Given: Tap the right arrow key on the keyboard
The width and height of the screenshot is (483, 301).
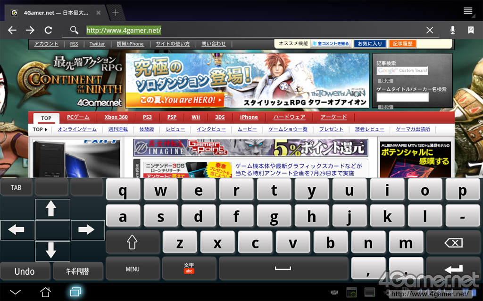Looking at the screenshot, I should [x=88, y=230].
